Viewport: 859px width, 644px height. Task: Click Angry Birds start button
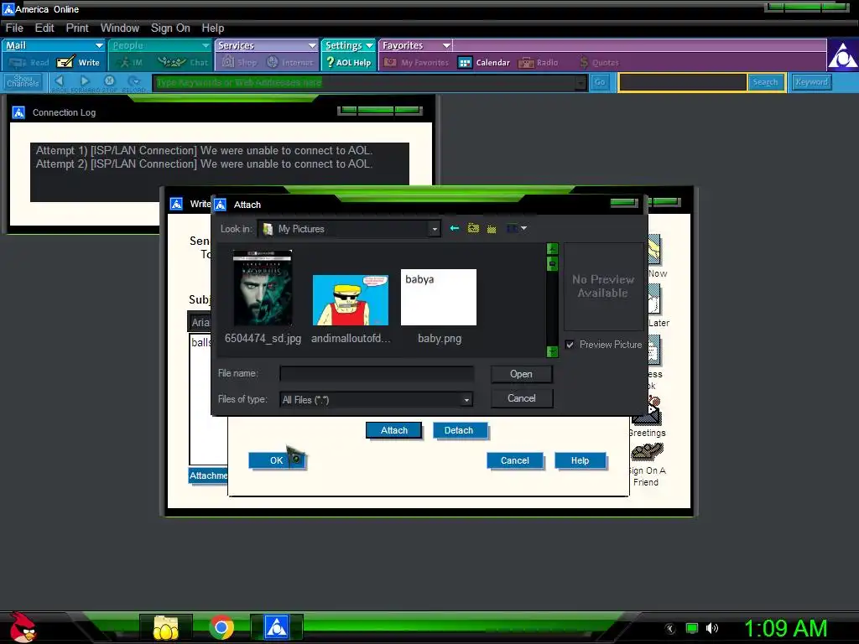tap(22, 627)
